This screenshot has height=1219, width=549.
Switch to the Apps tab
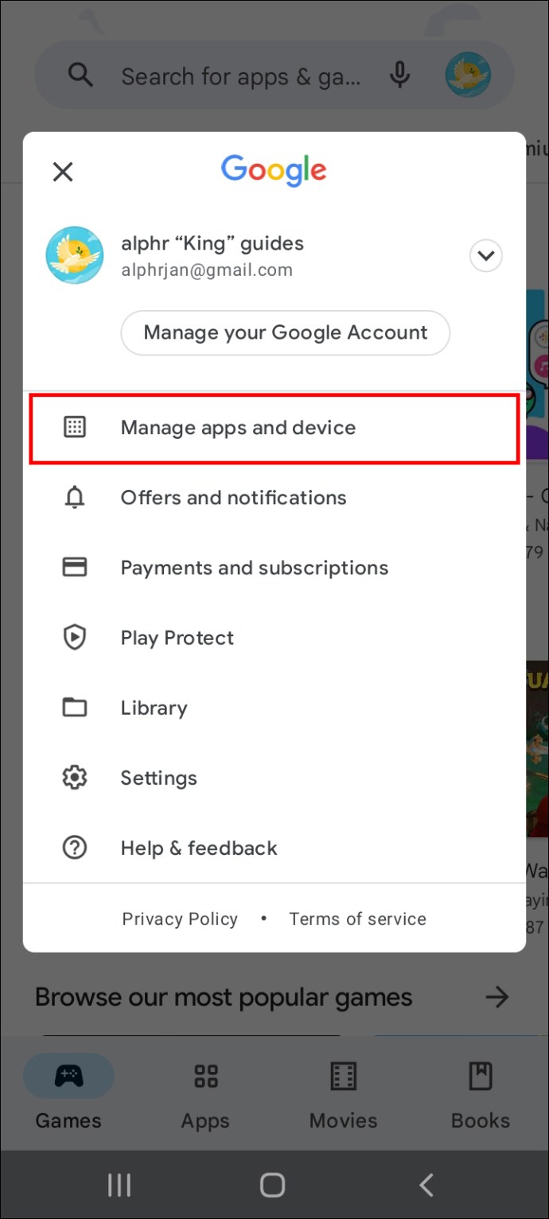(x=205, y=1099)
